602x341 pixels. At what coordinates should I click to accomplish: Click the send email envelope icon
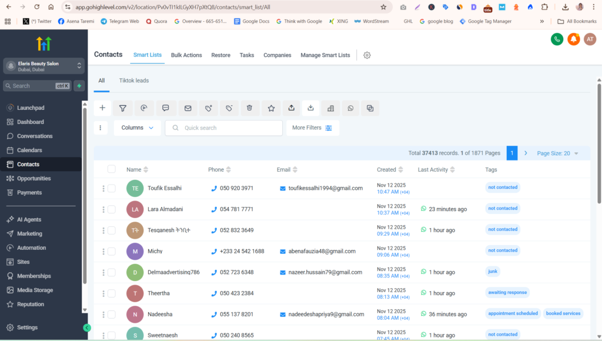coord(188,108)
